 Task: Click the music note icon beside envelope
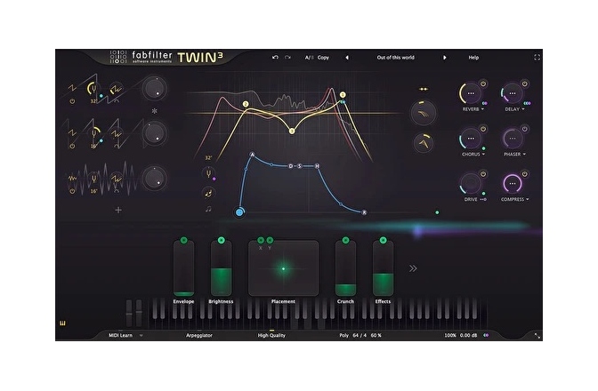click(x=208, y=209)
